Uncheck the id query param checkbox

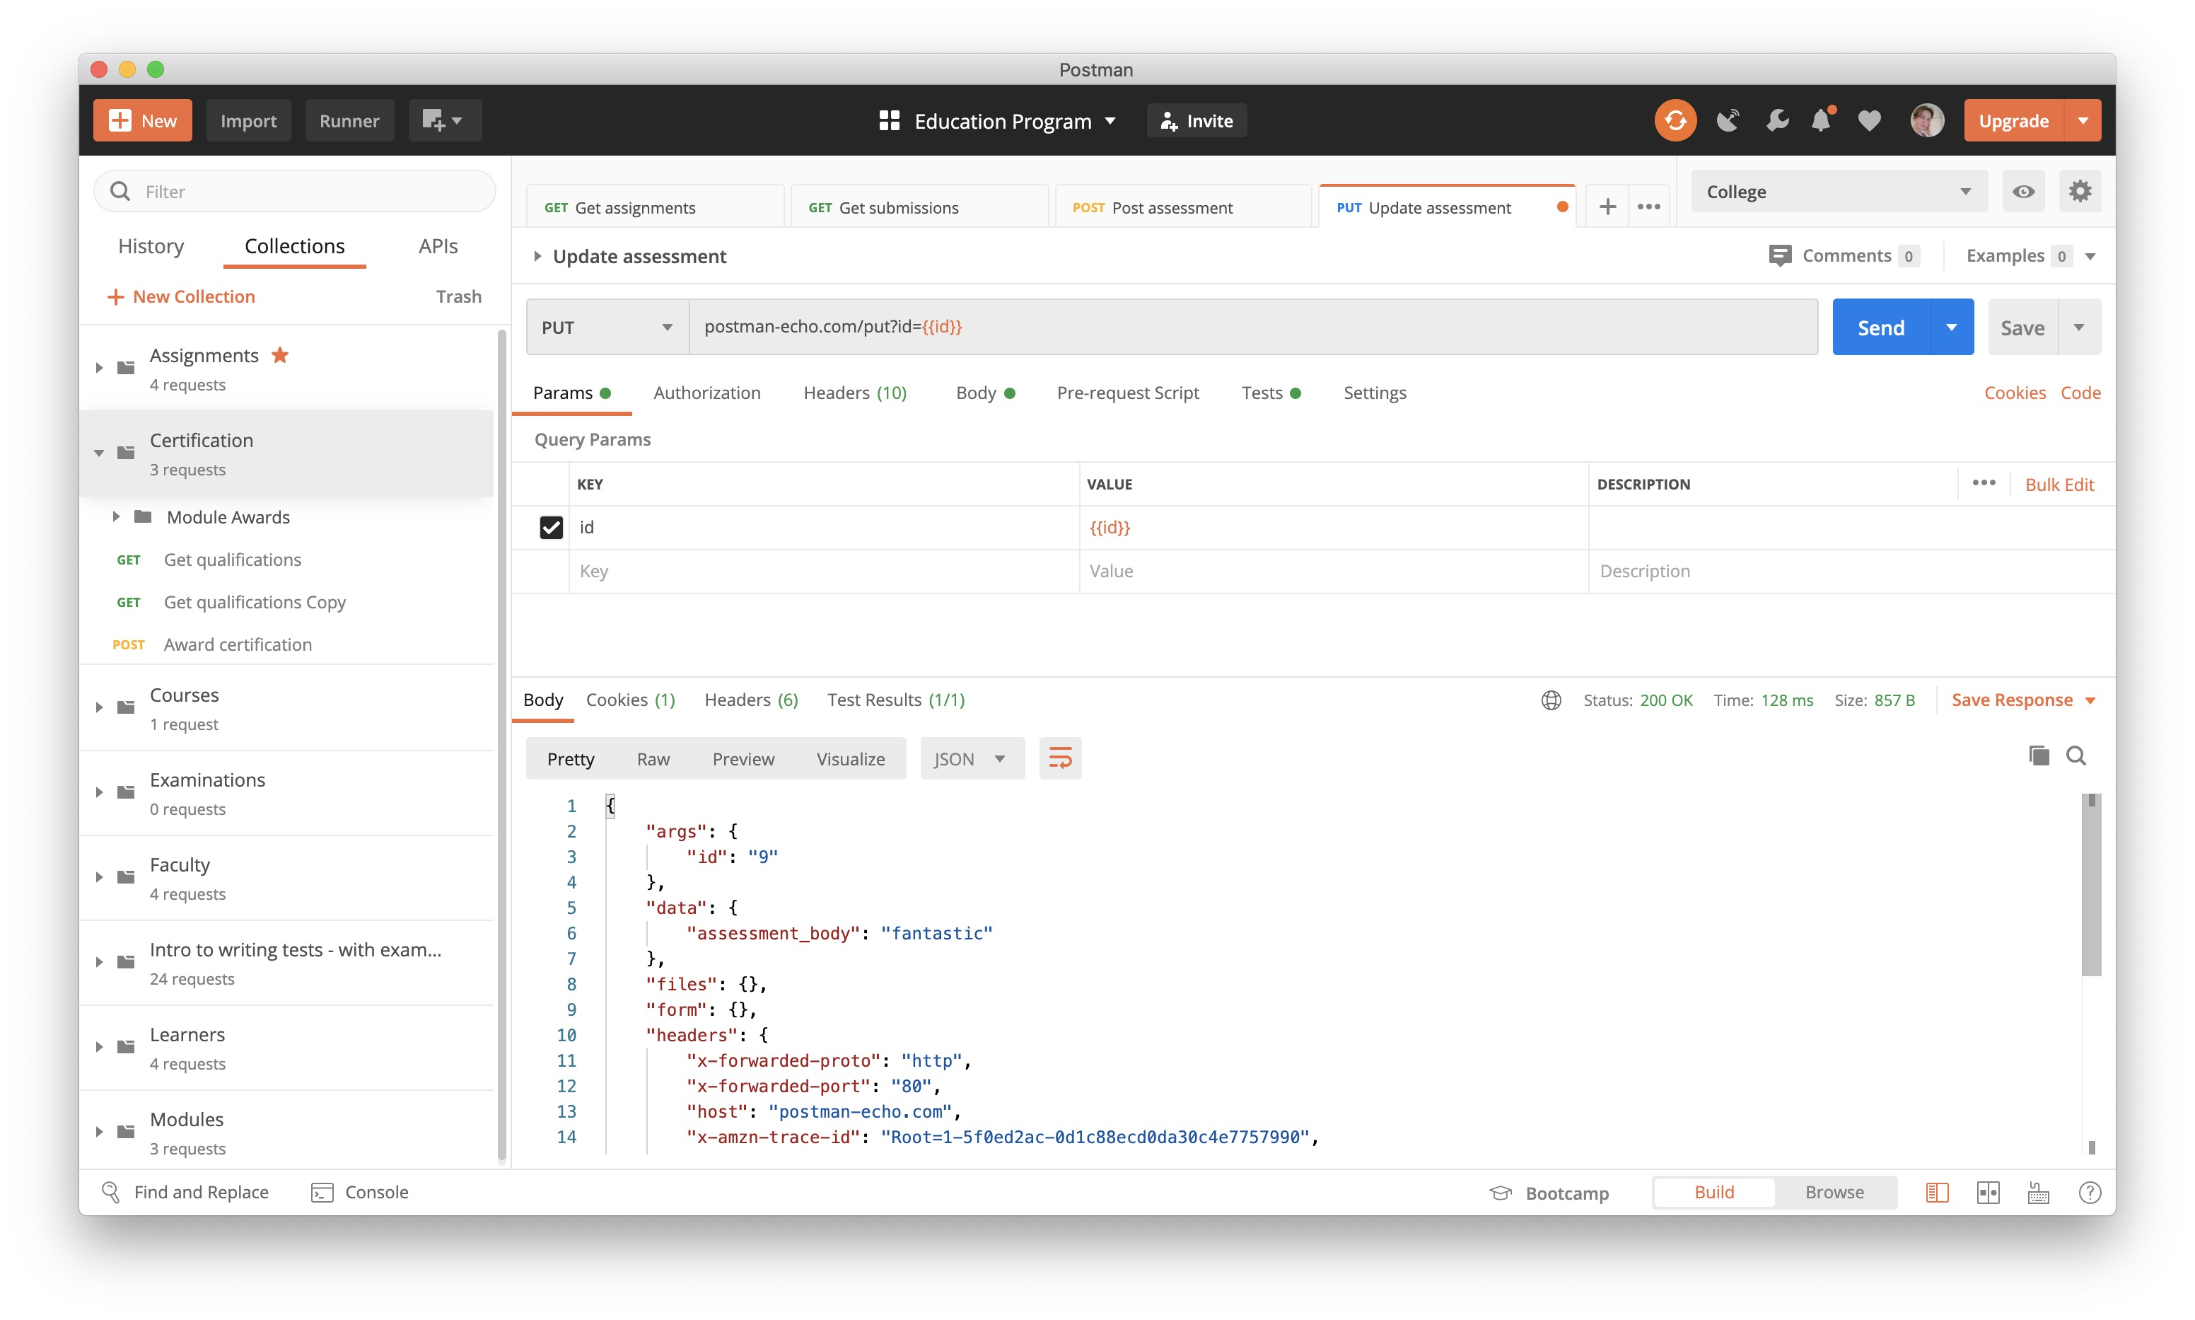[551, 528]
